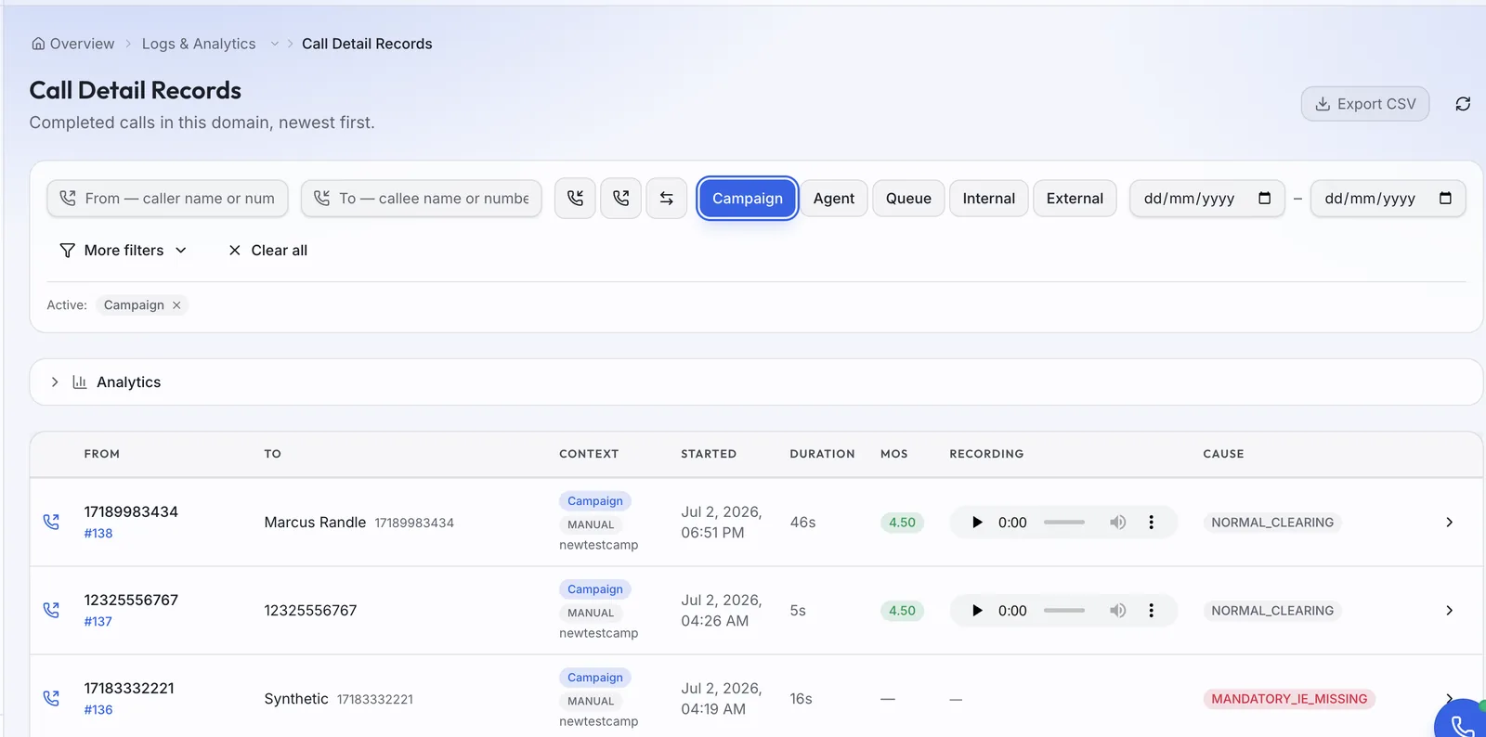1486x737 pixels.
Task: Click the 4.50 MOS score on row #137
Action: [x=902, y=611]
